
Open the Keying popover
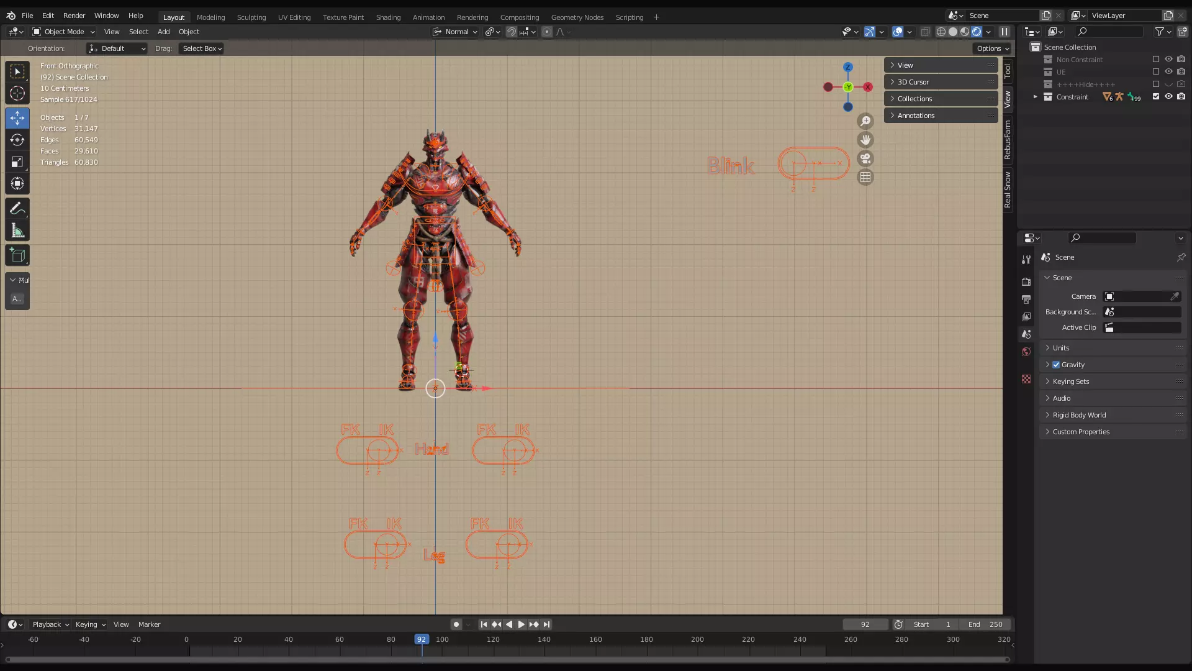[x=91, y=624]
